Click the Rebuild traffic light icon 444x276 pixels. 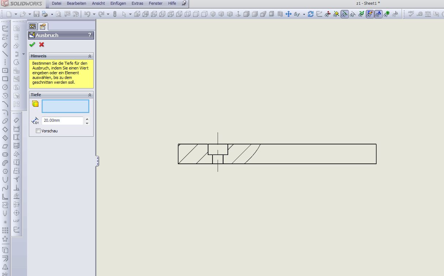tap(115, 14)
